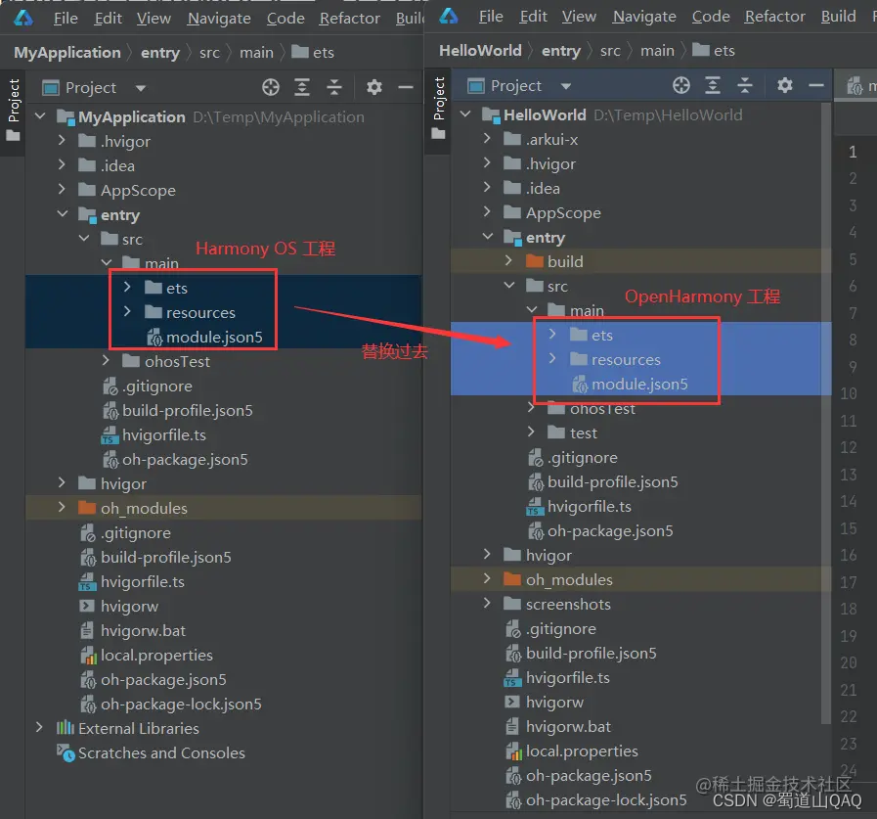Viewport: 877px width, 819px height.
Task: Click Expand All icon in HelloWorld project panel
Action: [x=713, y=86]
